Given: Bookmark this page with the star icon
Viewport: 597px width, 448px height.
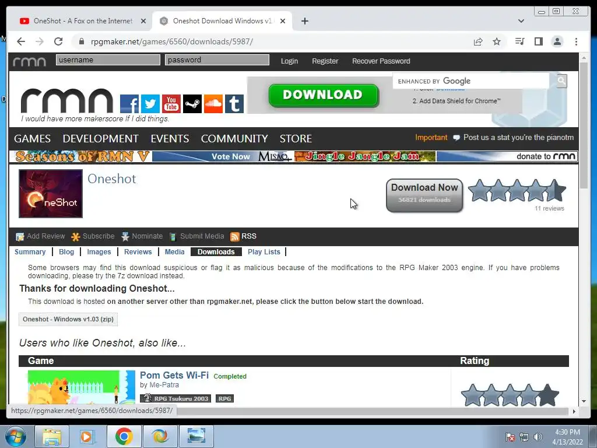Looking at the screenshot, I should [x=497, y=41].
